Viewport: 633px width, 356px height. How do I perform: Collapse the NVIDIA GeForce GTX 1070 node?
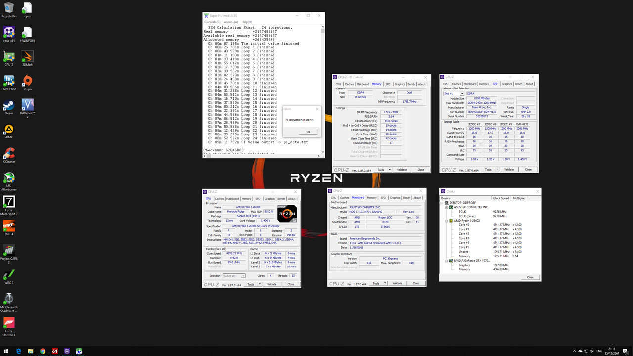coord(447,261)
